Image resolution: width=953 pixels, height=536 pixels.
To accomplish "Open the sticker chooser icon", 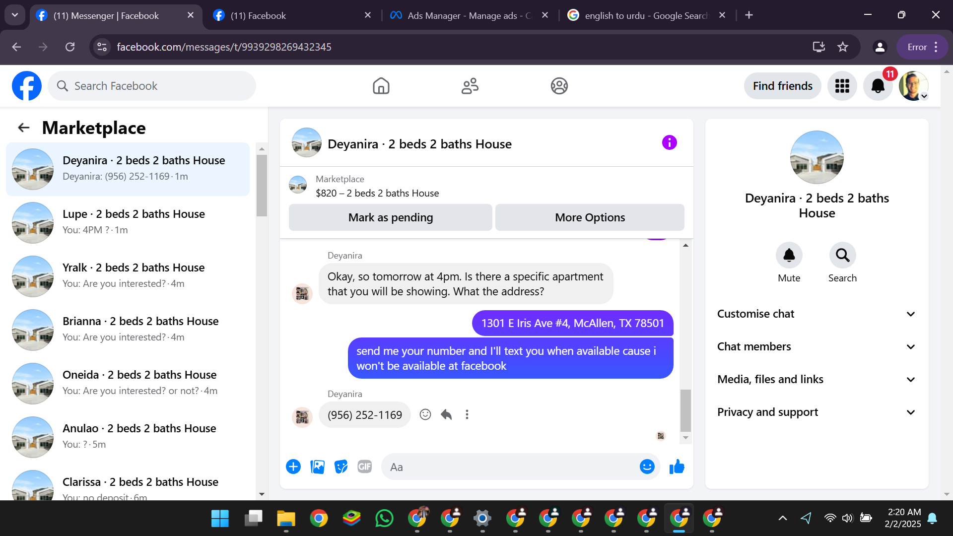I will click(341, 467).
